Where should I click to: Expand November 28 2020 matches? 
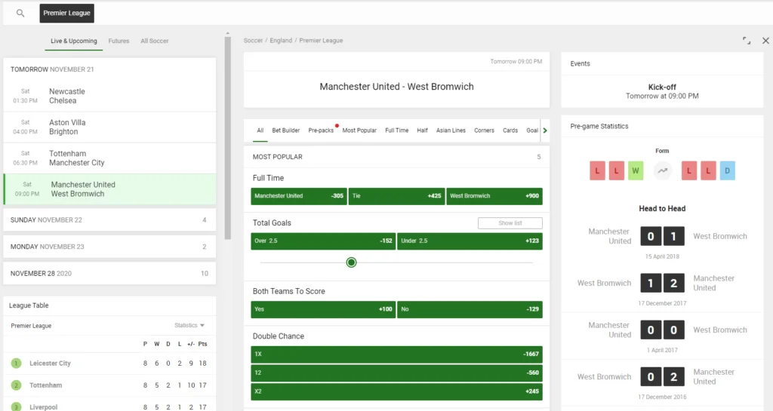tap(109, 273)
